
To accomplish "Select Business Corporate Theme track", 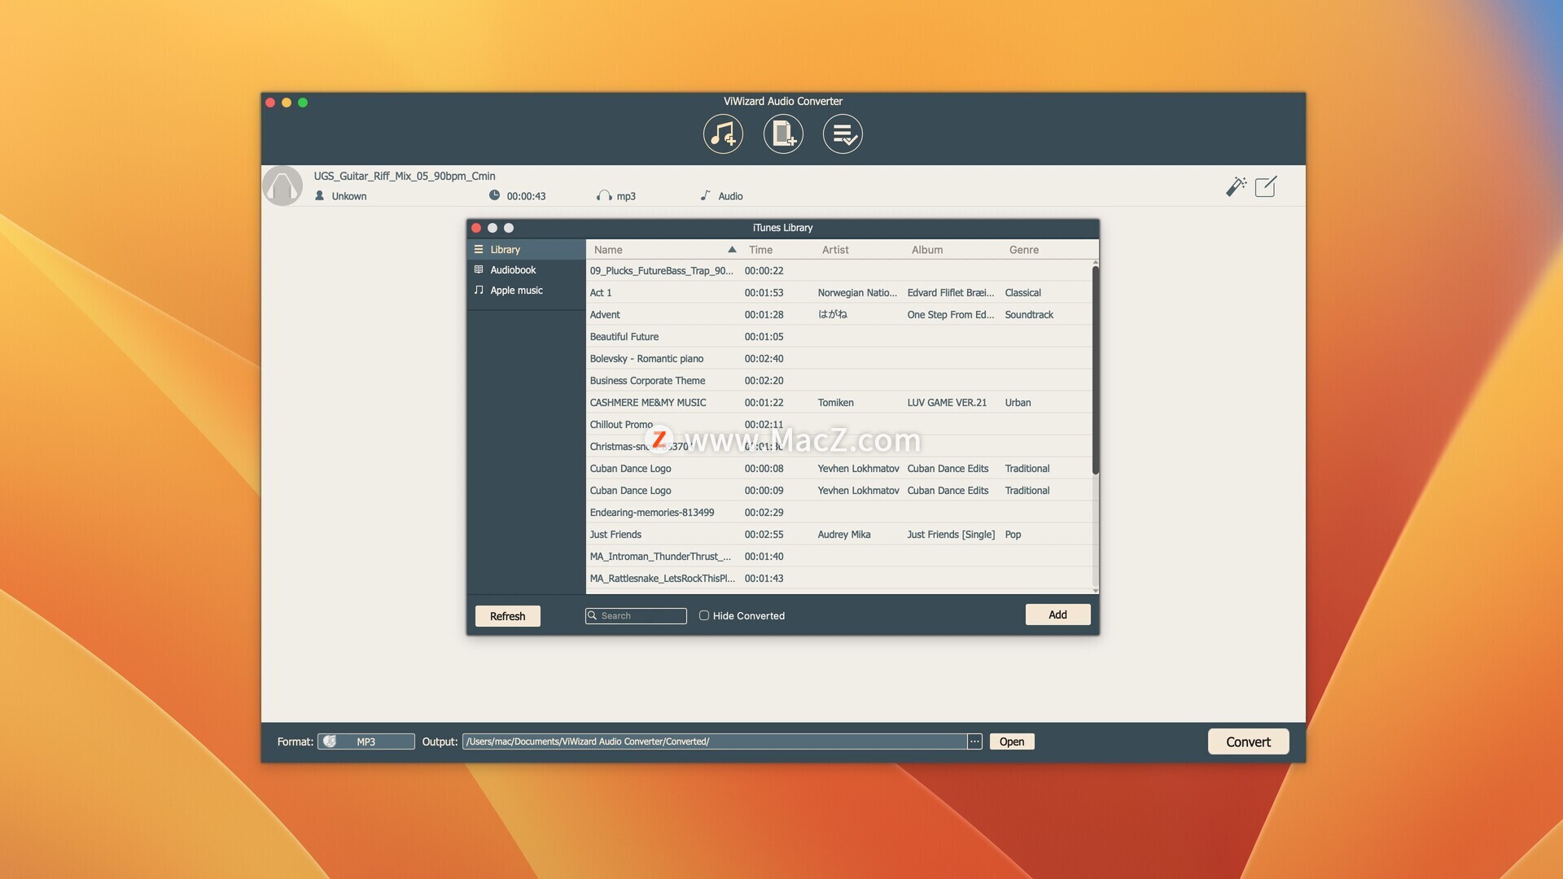I will coord(838,380).
